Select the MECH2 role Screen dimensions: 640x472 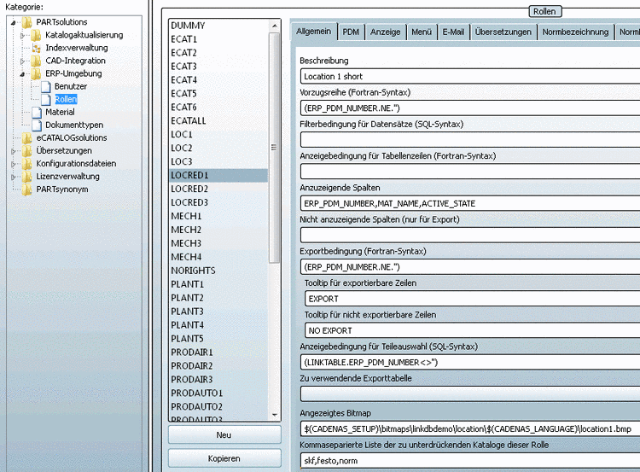click(218, 230)
